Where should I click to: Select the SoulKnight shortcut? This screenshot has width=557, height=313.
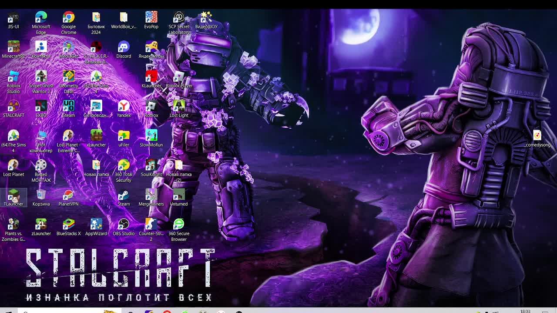point(151,168)
